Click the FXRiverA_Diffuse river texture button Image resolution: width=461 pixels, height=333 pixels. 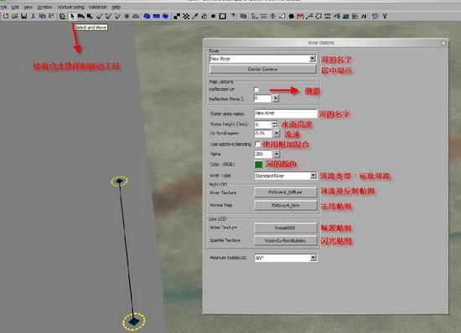pyautogui.click(x=285, y=192)
